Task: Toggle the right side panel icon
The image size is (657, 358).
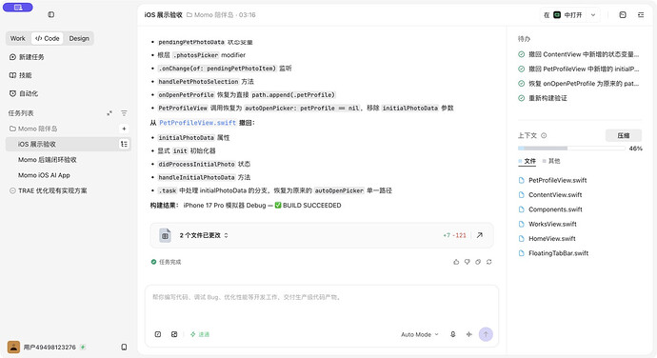Action: [641, 14]
